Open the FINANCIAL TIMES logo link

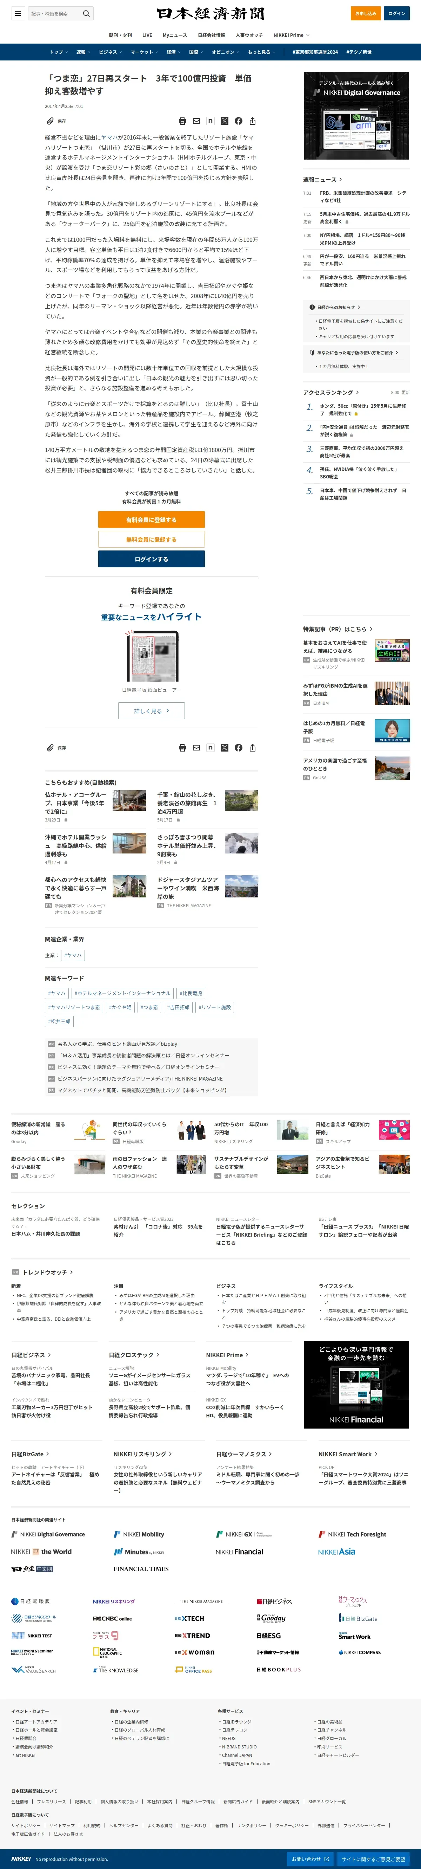point(141,1568)
